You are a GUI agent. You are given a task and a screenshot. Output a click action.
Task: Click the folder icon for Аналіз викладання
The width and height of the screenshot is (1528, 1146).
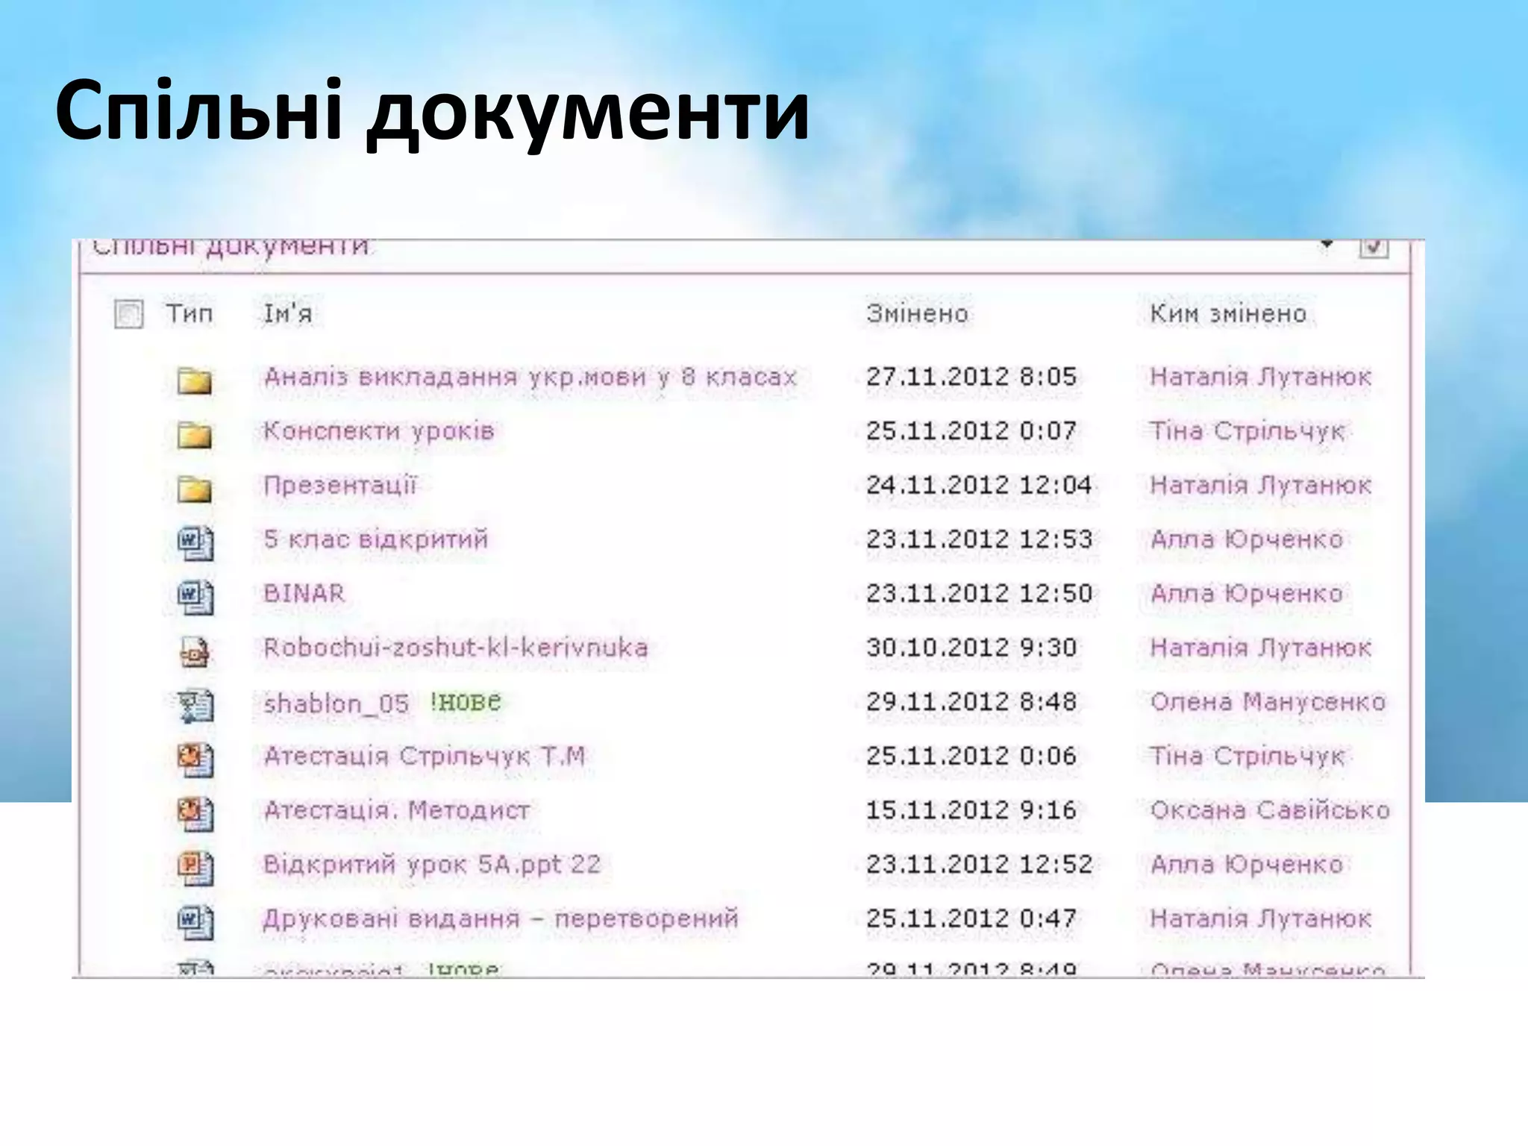[x=195, y=381]
